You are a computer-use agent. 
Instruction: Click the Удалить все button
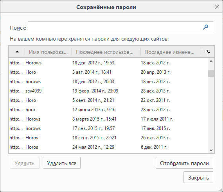pos(61,163)
